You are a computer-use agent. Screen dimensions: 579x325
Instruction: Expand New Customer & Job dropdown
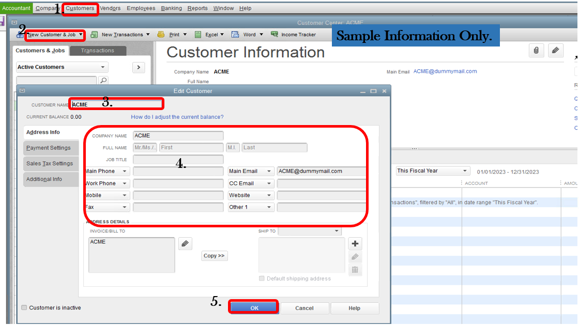click(x=81, y=35)
